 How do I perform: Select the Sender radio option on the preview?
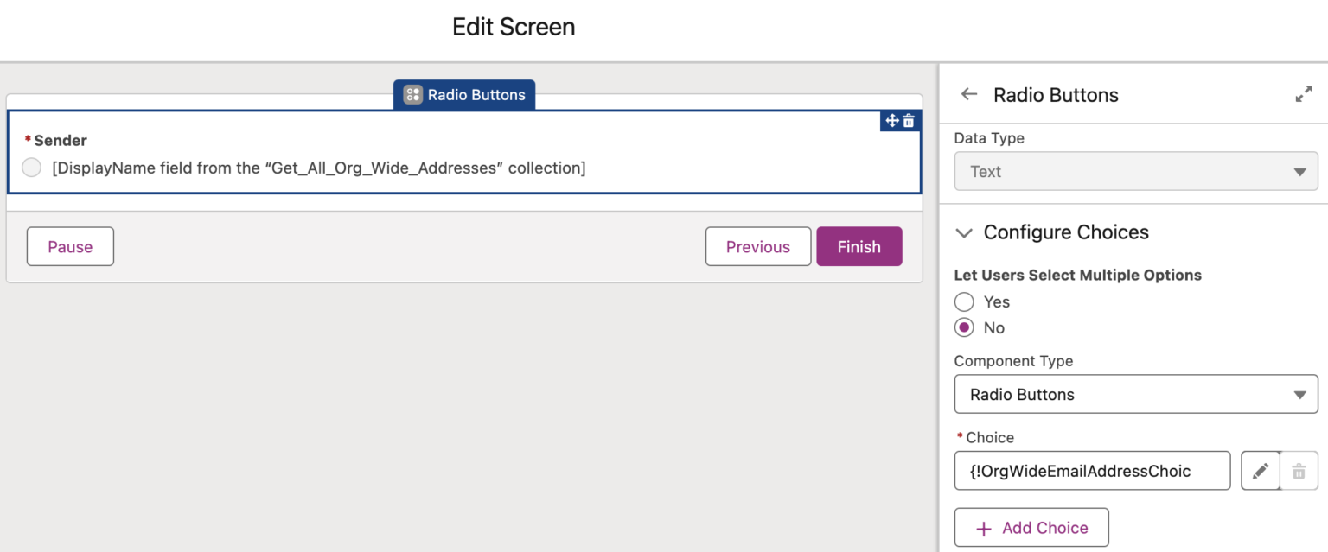(x=31, y=168)
